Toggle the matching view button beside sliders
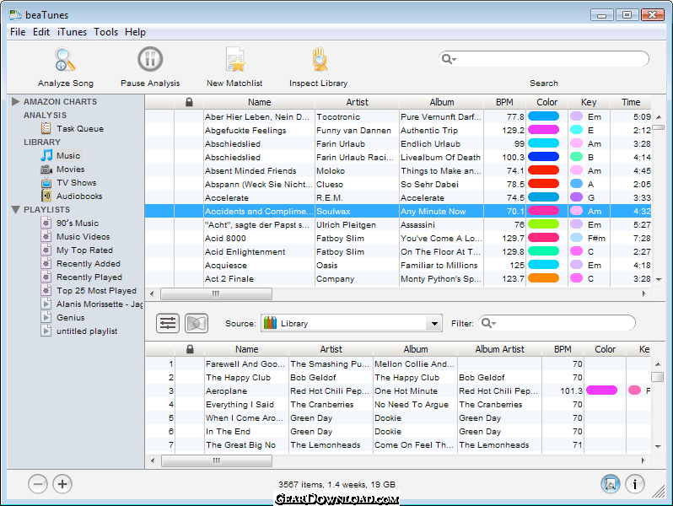The width and height of the screenshot is (673, 506). click(x=197, y=323)
